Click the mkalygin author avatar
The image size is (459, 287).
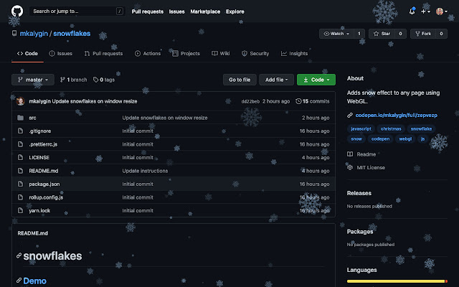pos(21,101)
